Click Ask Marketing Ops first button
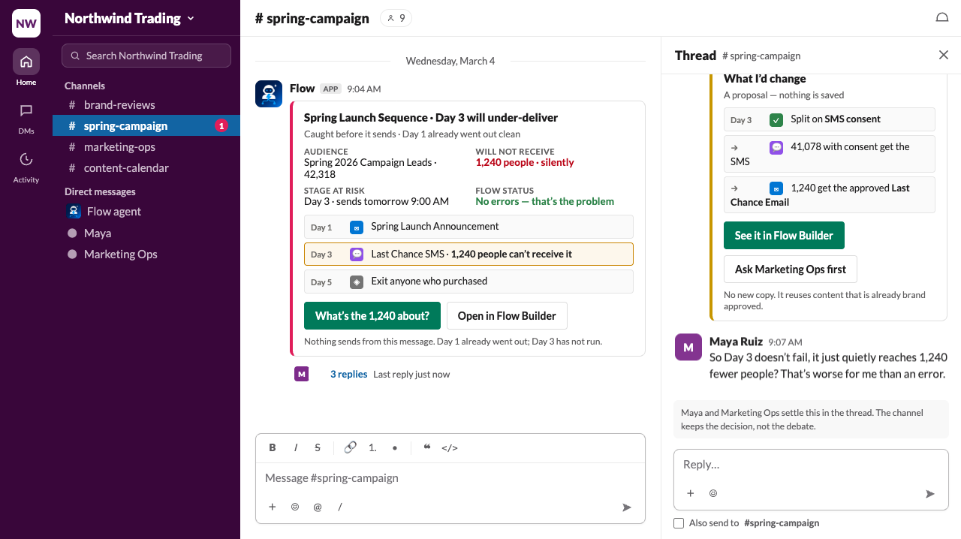The width and height of the screenshot is (961, 539). coord(791,269)
